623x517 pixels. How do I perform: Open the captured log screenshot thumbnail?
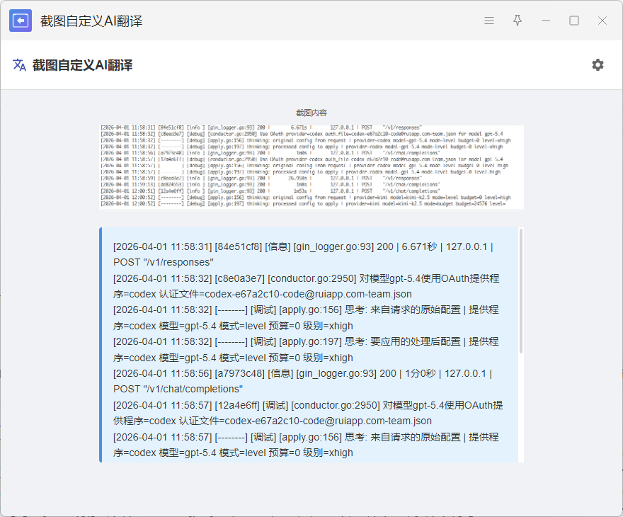coord(311,167)
